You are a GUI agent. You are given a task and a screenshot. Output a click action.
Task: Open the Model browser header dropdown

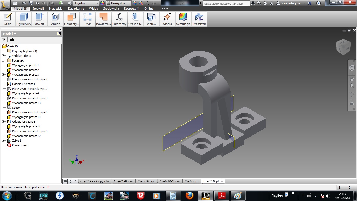coord(9,34)
